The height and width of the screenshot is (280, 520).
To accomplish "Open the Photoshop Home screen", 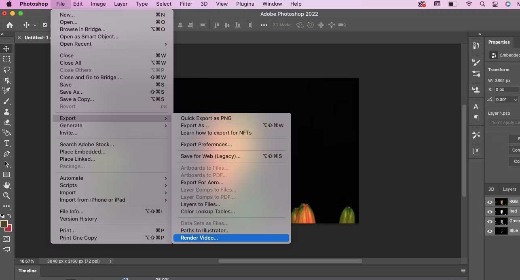I will (x=10, y=25).
